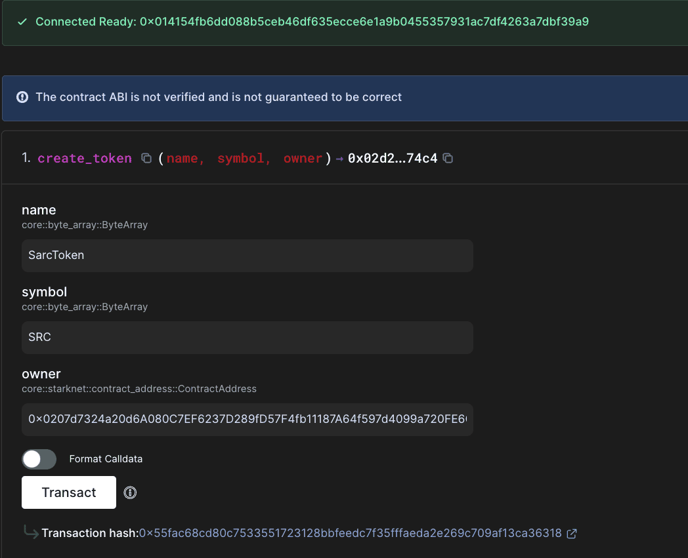Toggle the Format Calldata switch
Image resolution: width=688 pixels, height=558 pixels.
coord(39,459)
